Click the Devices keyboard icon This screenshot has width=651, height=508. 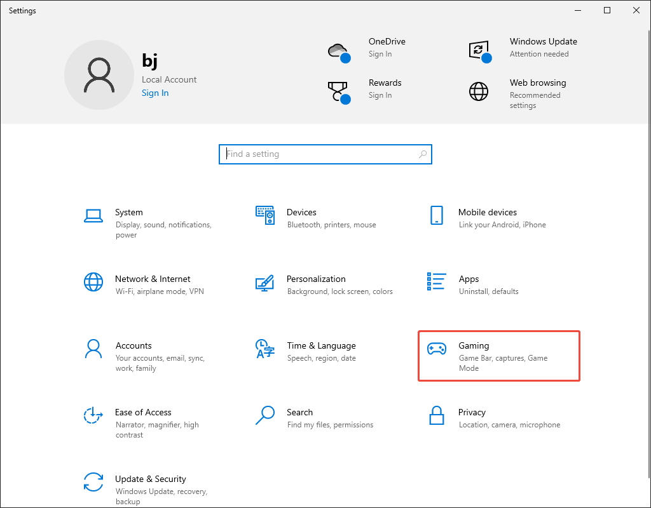click(x=265, y=216)
